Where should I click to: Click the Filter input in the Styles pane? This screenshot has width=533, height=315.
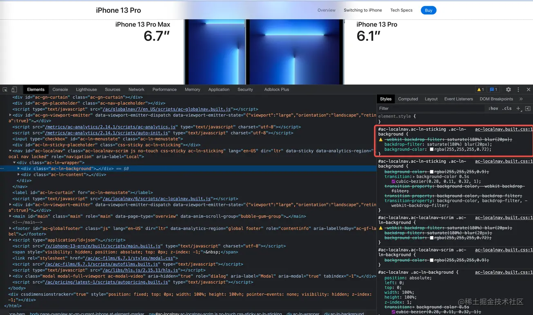409,108
